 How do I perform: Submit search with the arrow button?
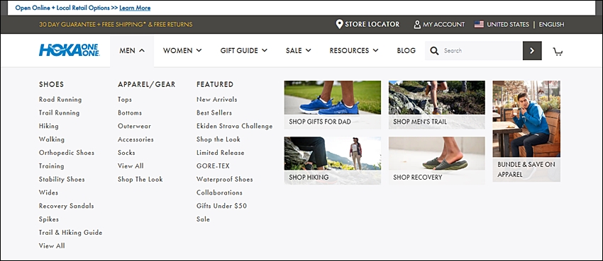click(532, 51)
